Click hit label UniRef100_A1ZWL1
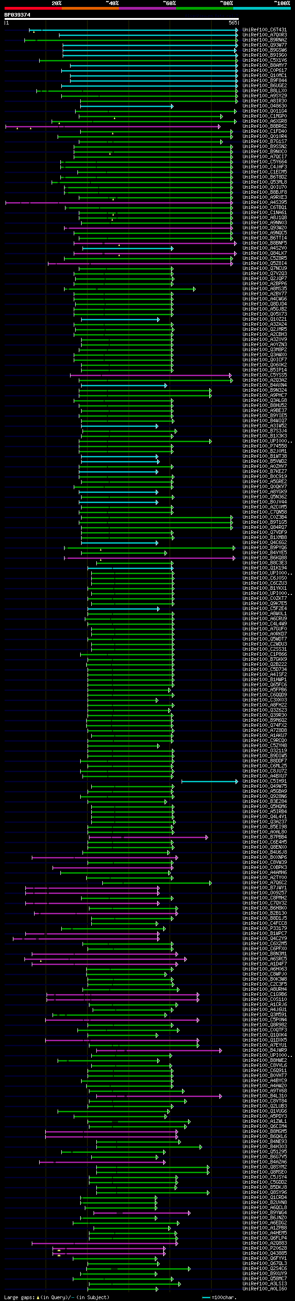 265,1121
